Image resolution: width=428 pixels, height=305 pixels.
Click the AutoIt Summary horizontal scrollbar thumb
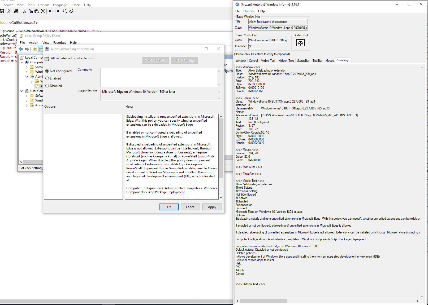pyautogui.click(x=263, y=301)
